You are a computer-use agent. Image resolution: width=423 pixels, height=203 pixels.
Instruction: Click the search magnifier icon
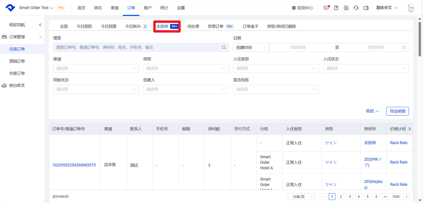(x=224, y=47)
